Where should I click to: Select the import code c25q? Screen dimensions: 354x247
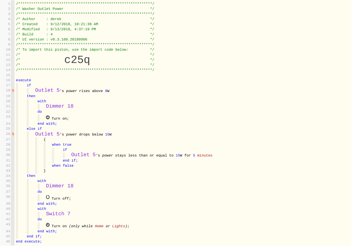pos(77,60)
